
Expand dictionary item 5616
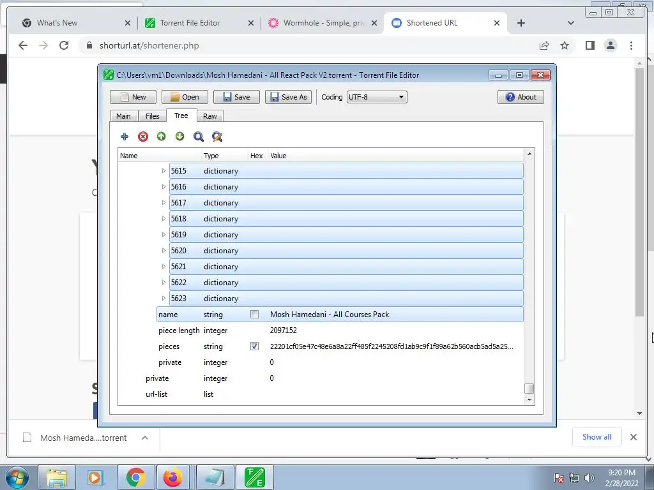click(x=163, y=187)
